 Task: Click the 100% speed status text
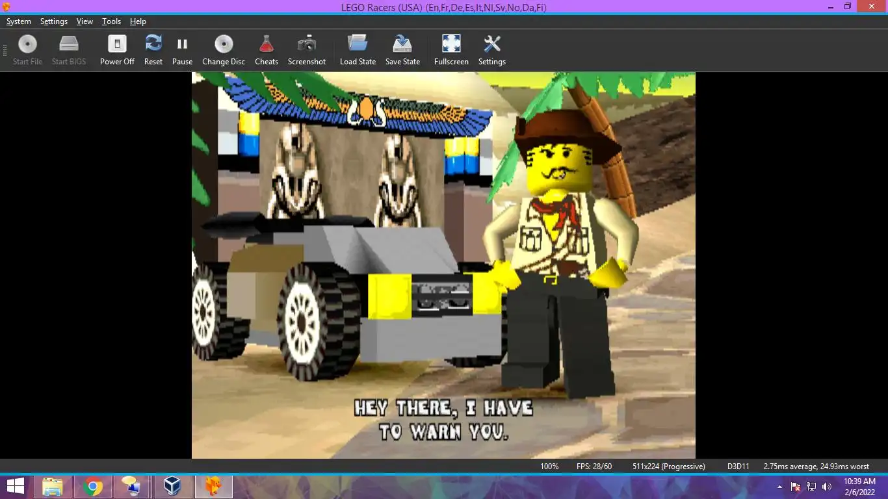click(x=549, y=467)
